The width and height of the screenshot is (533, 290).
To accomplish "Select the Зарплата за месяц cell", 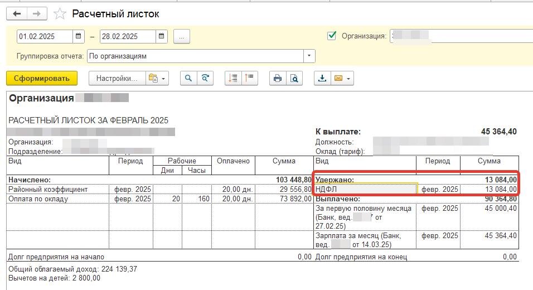I will coord(365,240).
